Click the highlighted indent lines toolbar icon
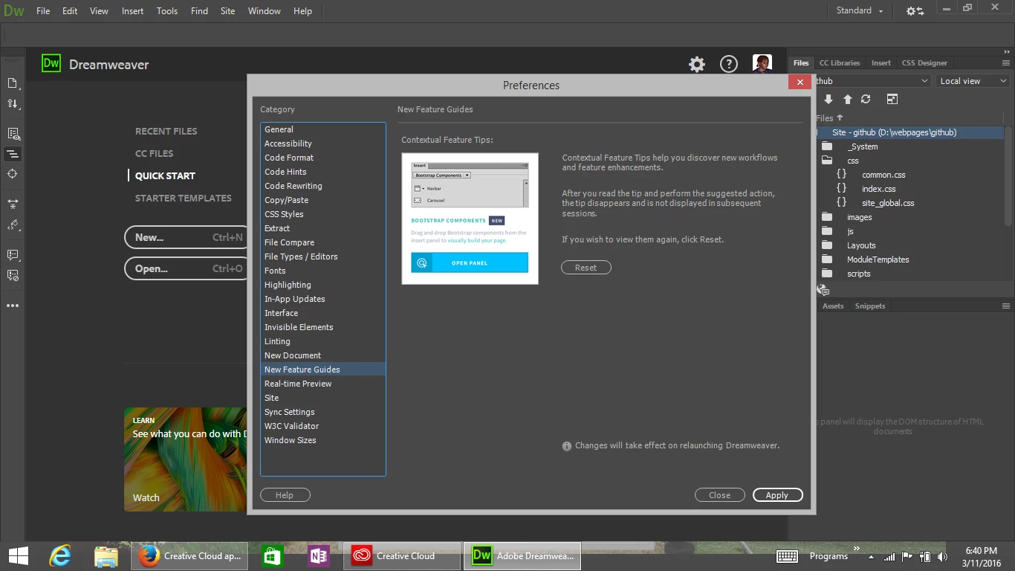1015x571 pixels. click(x=13, y=154)
